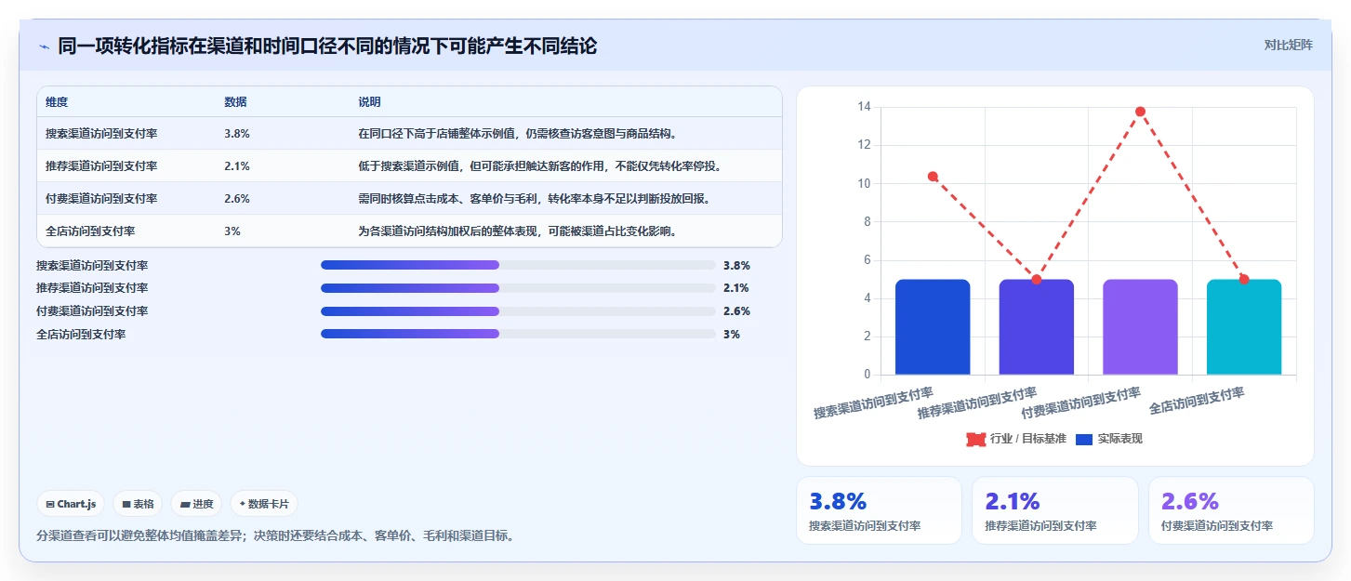Screen dimensions: 1351x581
Task: Click the red data point above 搜索渠道 bar
Action: (933, 177)
